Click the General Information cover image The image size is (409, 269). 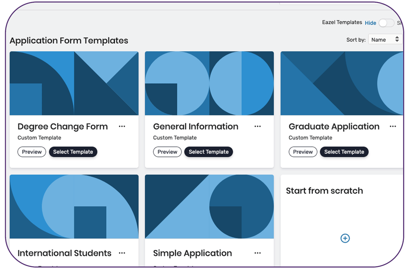(x=209, y=83)
